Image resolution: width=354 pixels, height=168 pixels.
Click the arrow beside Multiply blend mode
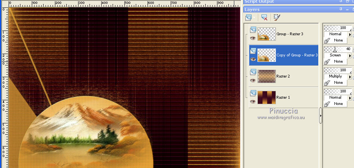pyautogui.click(x=350, y=77)
